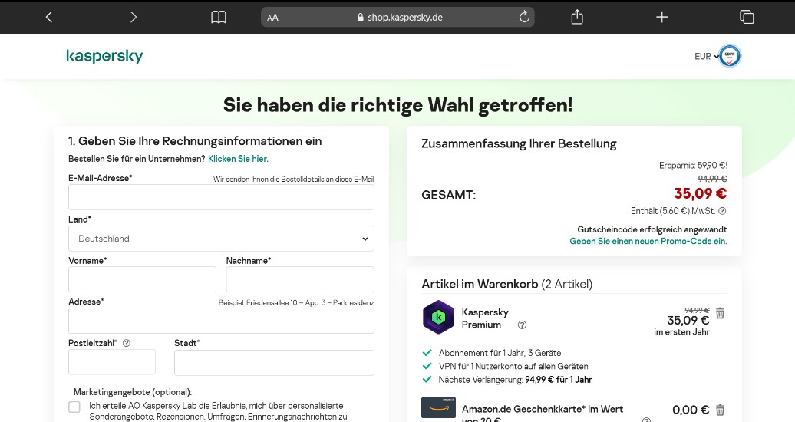The width and height of the screenshot is (795, 422).
Task: Go back with the browser back arrow
Action: click(x=48, y=17)
